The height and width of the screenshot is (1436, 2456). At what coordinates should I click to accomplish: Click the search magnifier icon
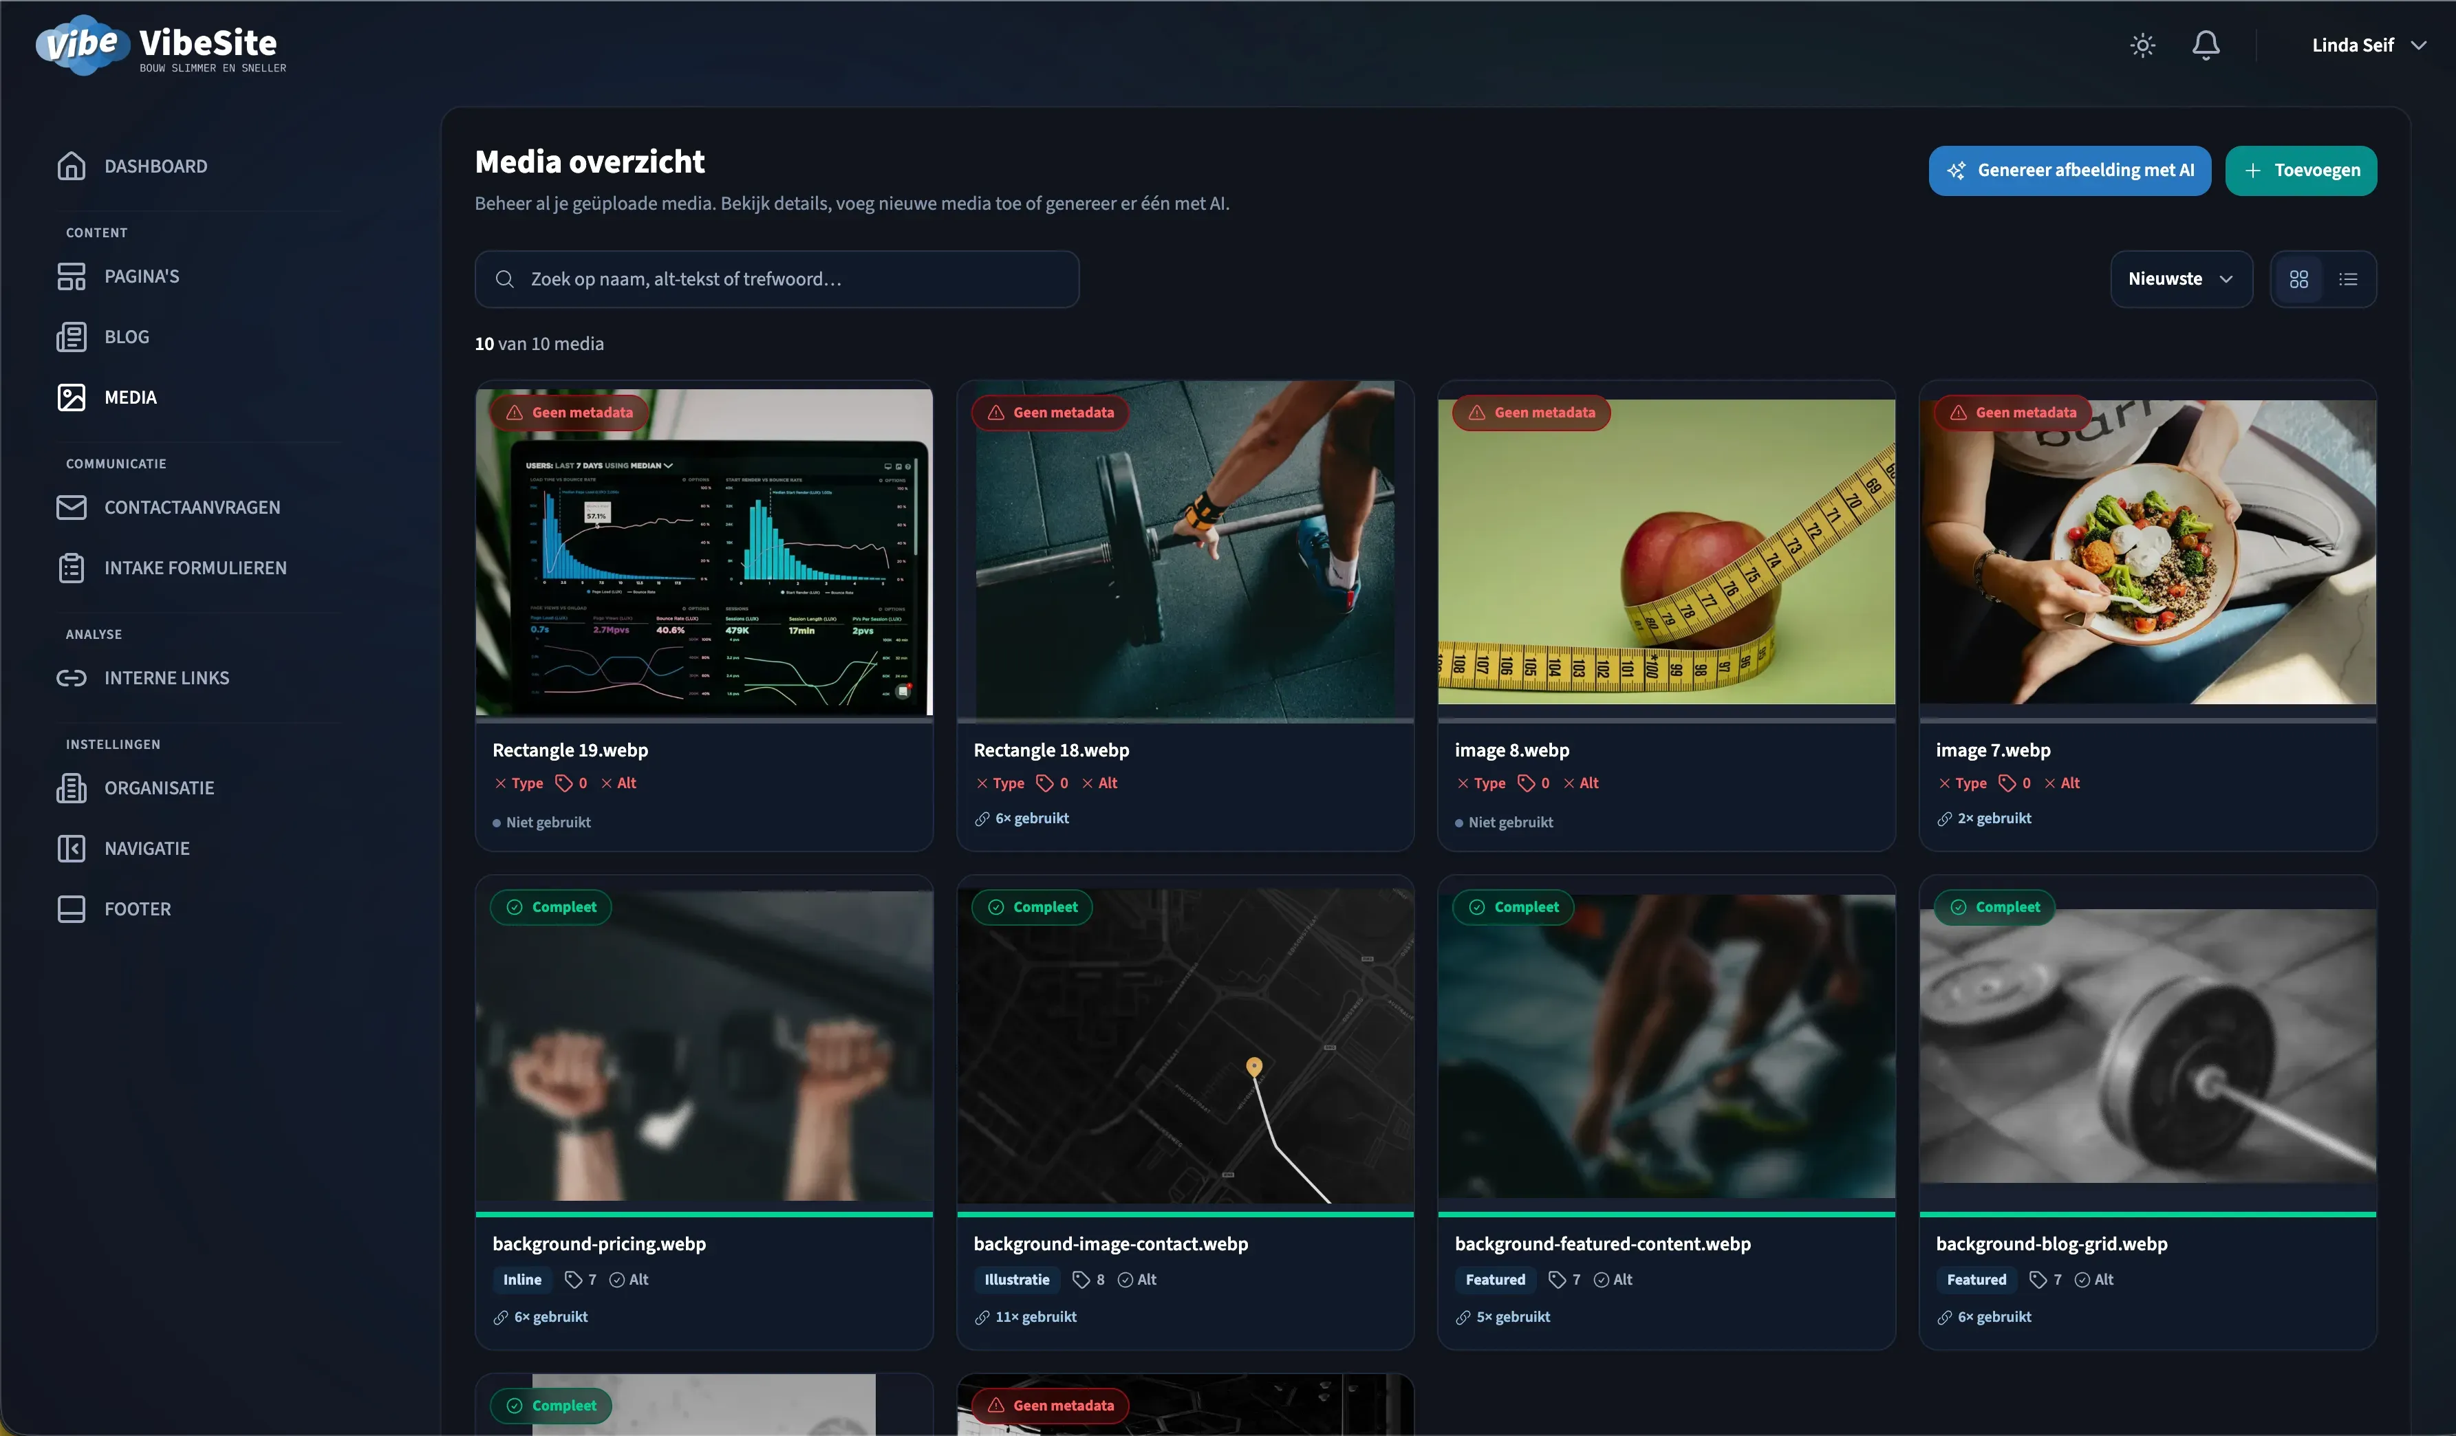(504, 279)
